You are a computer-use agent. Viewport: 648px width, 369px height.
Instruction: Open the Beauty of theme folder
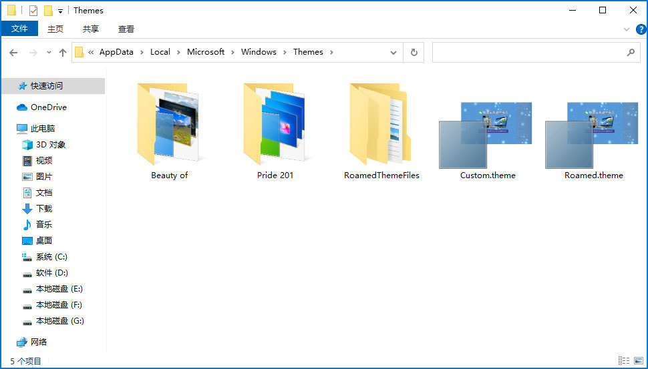coord(170,125)
